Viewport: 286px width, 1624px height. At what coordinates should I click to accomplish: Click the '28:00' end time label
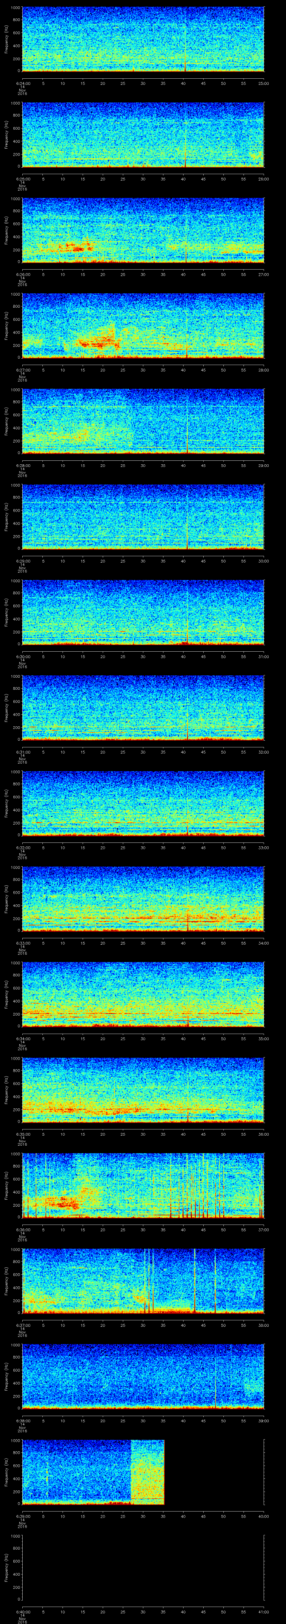(264, 369)
